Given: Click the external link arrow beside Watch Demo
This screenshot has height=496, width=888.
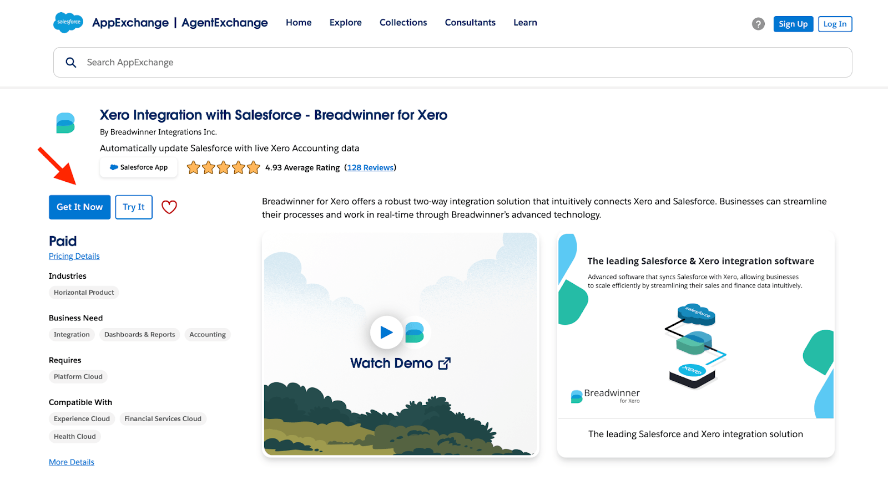Looking at the screenshot, I should point(444,363).
